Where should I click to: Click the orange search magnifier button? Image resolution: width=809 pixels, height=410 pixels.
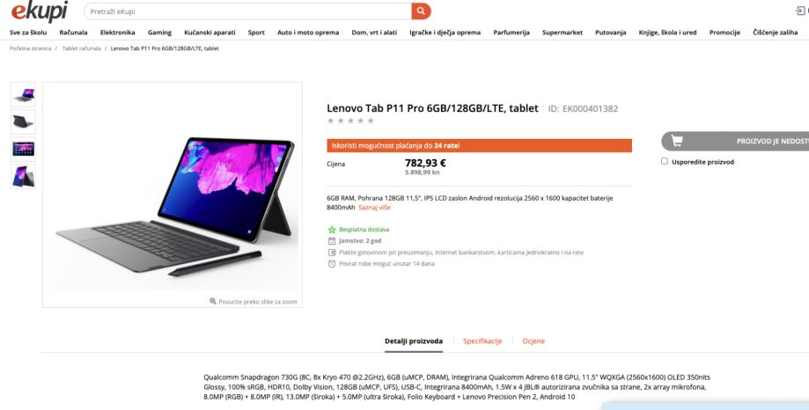[x=421, y=11]
